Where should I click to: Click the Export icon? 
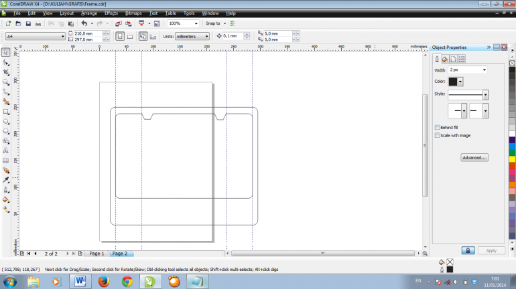coord(129,23)
